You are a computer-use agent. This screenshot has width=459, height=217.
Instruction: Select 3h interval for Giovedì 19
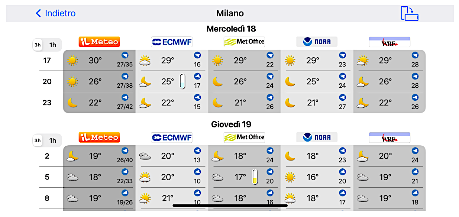point(38,140)
